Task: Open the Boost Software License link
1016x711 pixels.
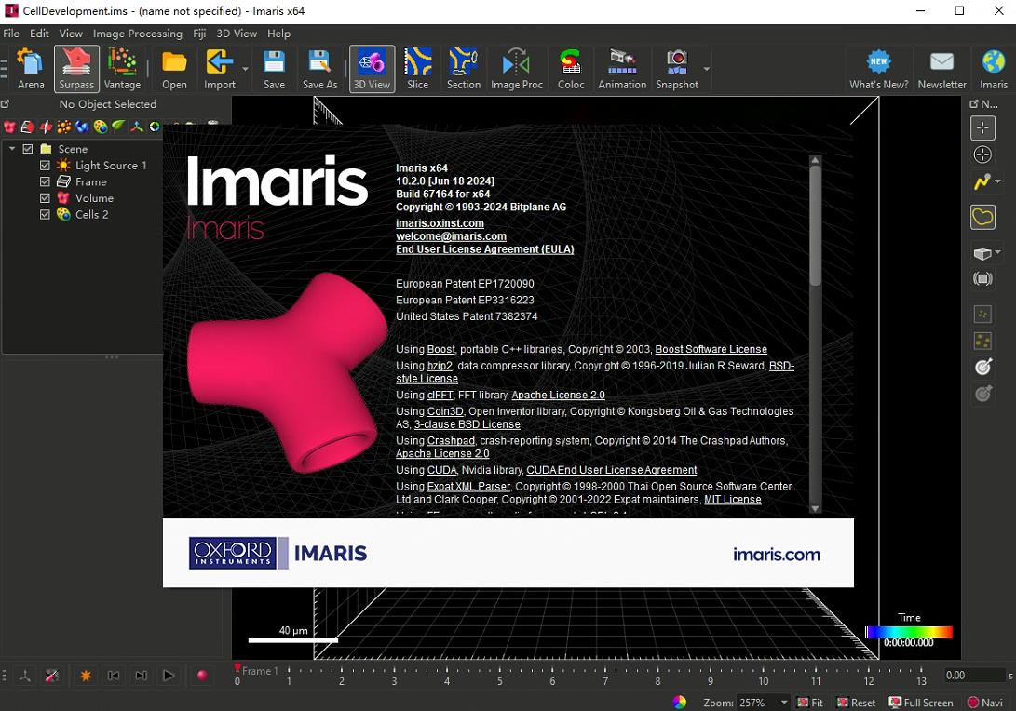Action: click(711, 349)
